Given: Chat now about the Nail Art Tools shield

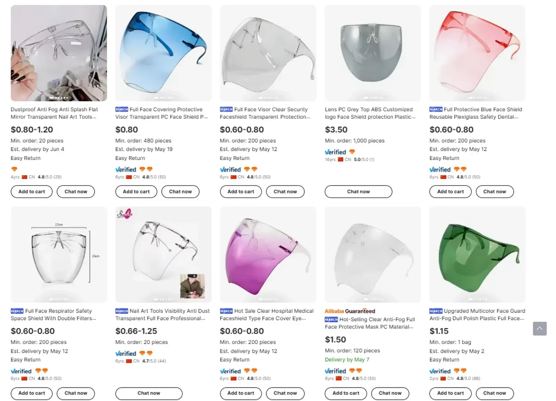Looking at the screenshot, I should (149, 393).
